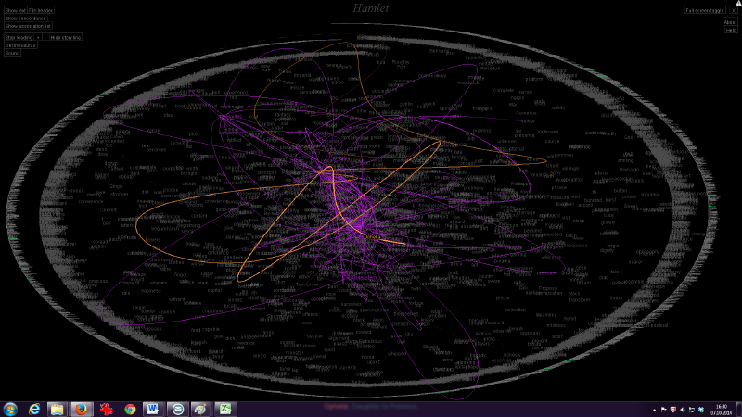Show the concordance panel
Image resolution: width=742 pixels, height=417 pixels.
[25, 18]
